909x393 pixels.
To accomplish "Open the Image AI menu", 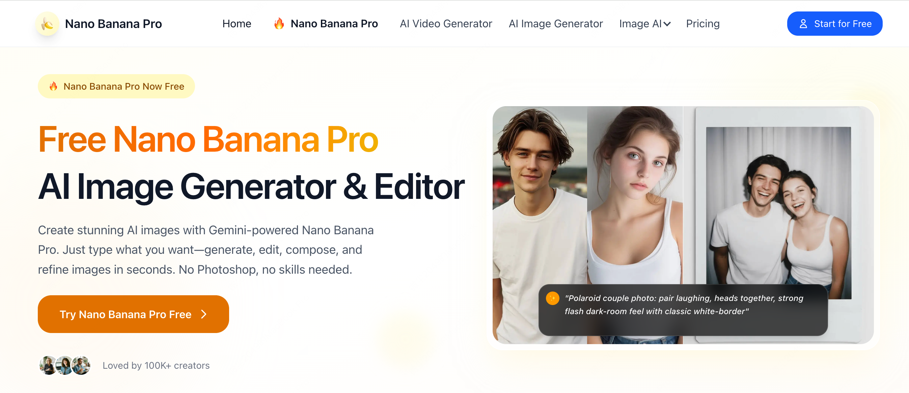I will [x=645, y=24].
